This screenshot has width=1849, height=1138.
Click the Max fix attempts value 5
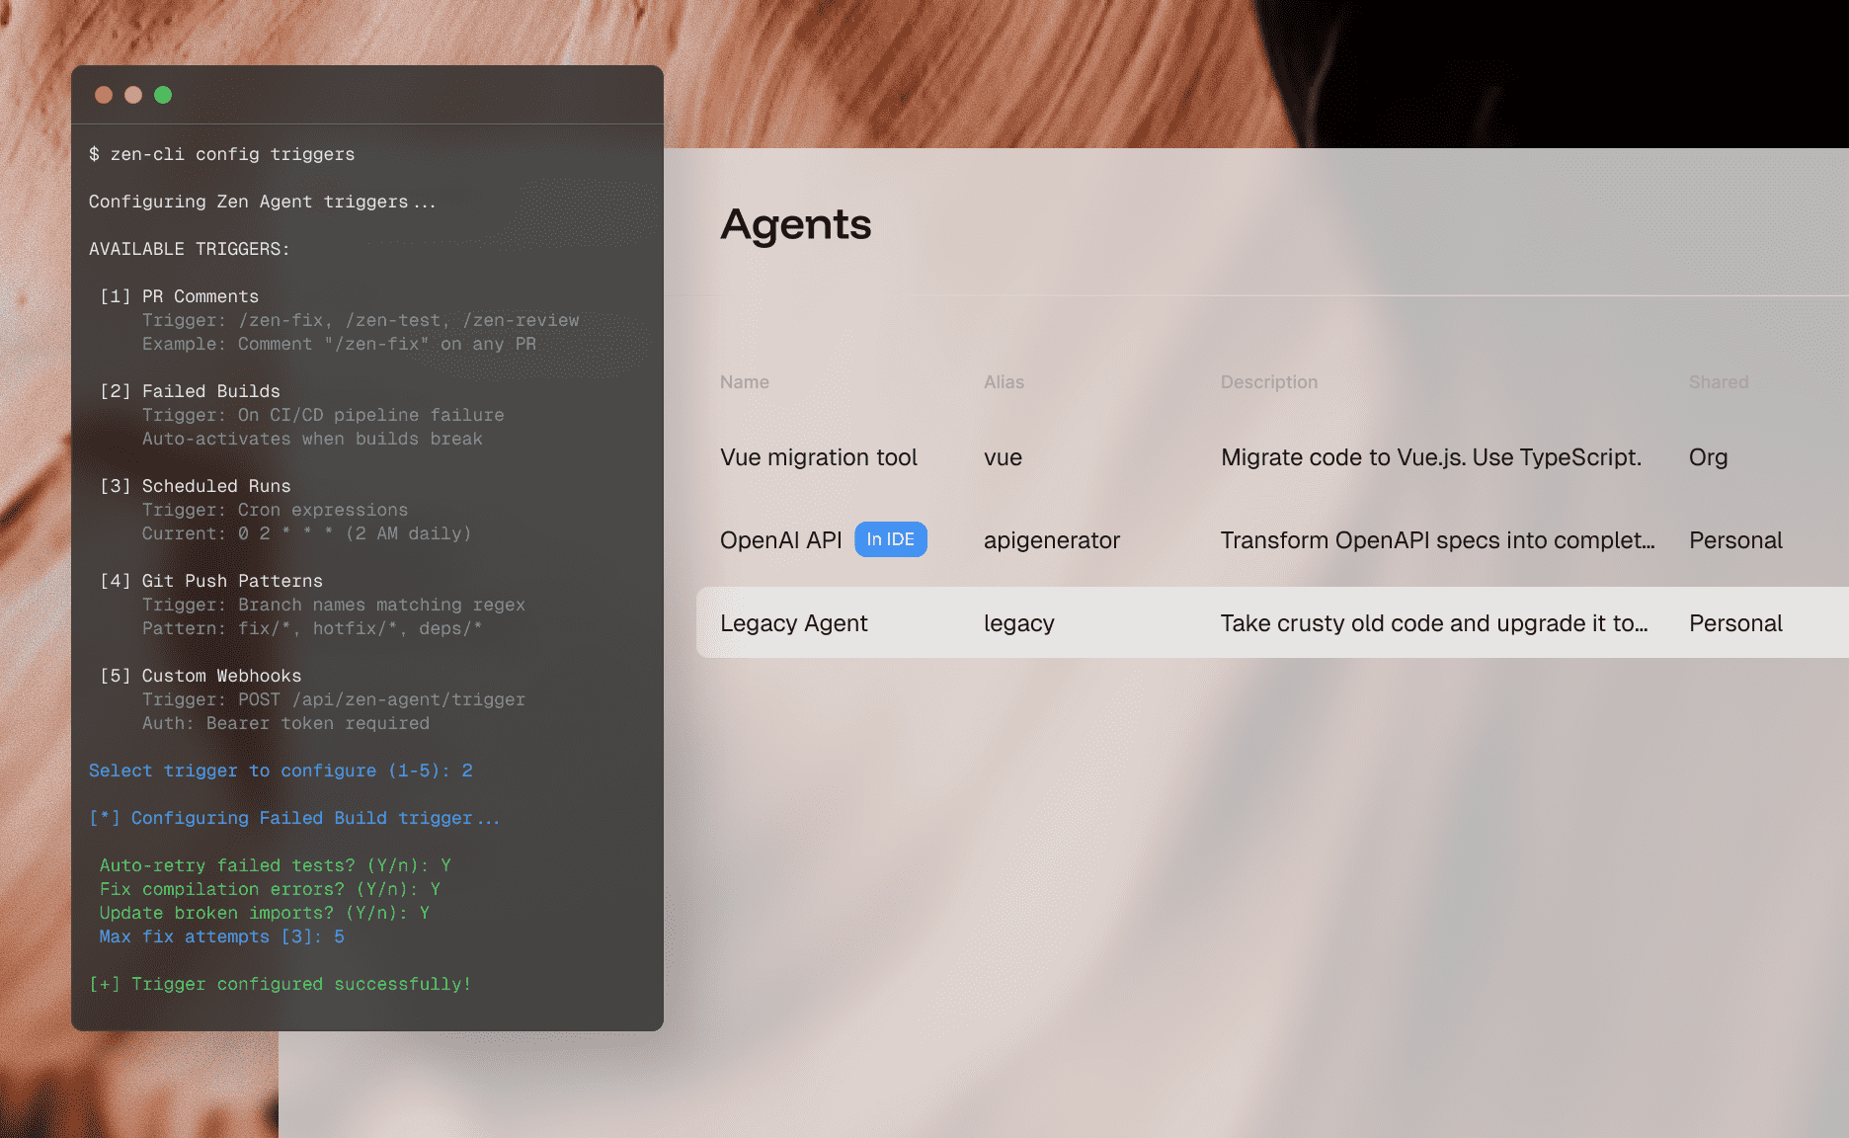(339, 936)
